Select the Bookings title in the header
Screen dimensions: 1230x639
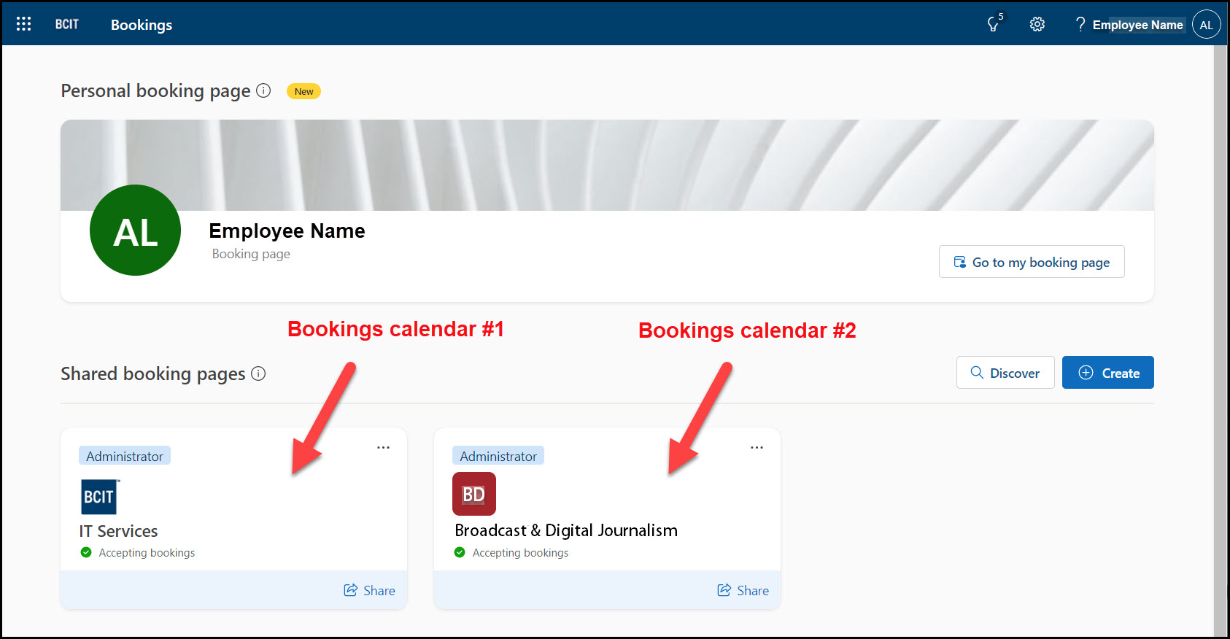141,24
